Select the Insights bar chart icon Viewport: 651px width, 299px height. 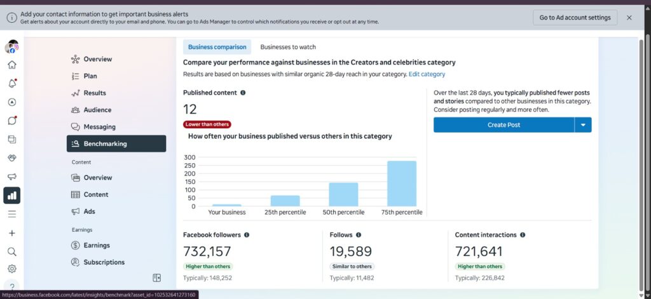(12, 196)
